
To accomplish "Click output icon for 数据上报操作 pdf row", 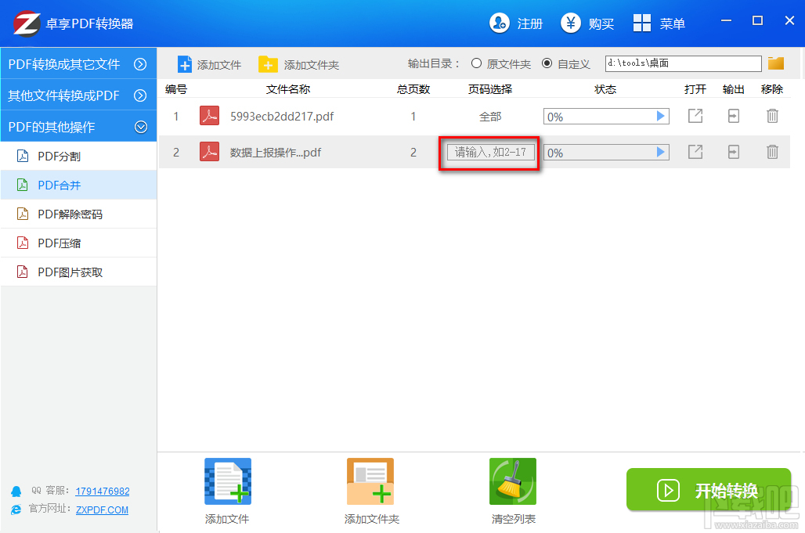I will click(734, 152).
